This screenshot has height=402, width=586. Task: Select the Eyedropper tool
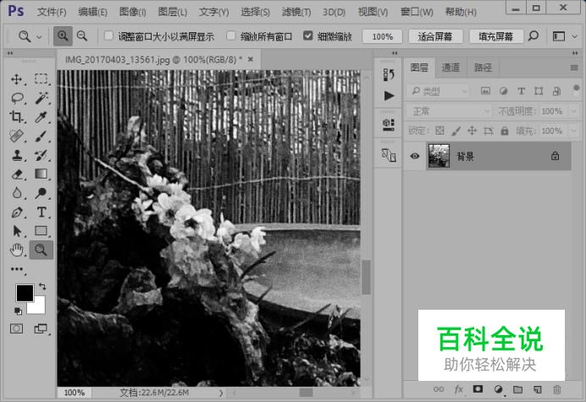tap(41, 117)
